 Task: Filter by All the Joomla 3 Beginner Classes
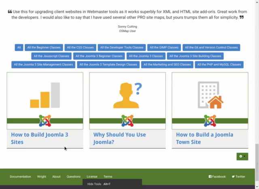(x=99, y=56)
